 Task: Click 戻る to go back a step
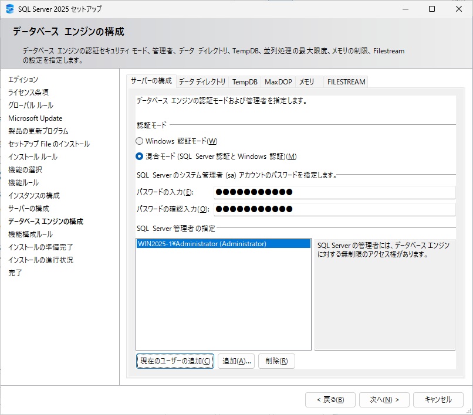coord(330,399)
